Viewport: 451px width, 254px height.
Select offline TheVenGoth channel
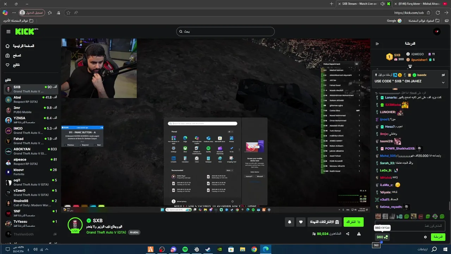pyautogui.click(x=31, y=234)
